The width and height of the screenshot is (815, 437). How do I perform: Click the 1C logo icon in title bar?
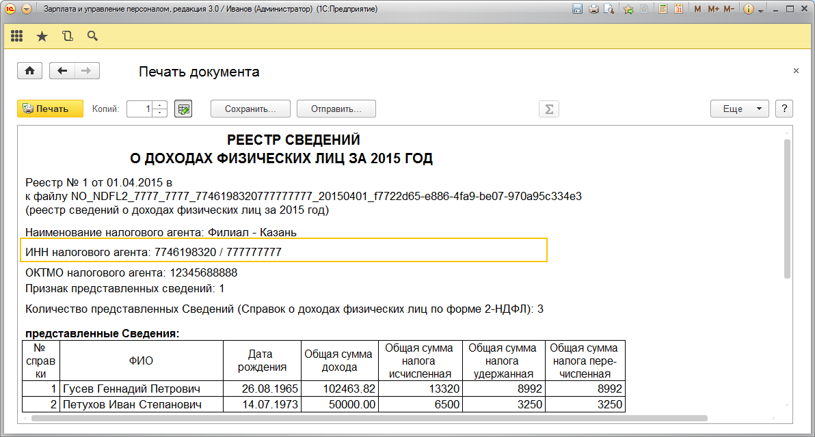[10, 9]
